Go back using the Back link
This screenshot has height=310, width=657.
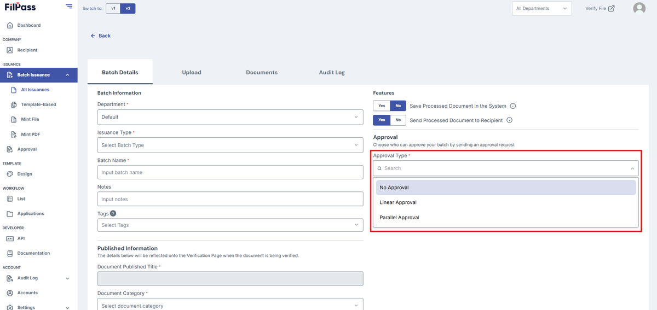(x=101, y=36)
